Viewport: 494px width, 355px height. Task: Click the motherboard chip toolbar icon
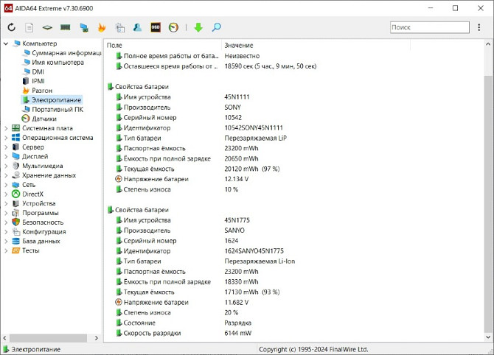pos(47,27)
